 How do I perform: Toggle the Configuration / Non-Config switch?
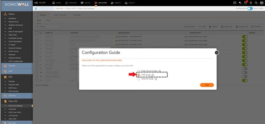pyautogui.click(x=250, y=9)
